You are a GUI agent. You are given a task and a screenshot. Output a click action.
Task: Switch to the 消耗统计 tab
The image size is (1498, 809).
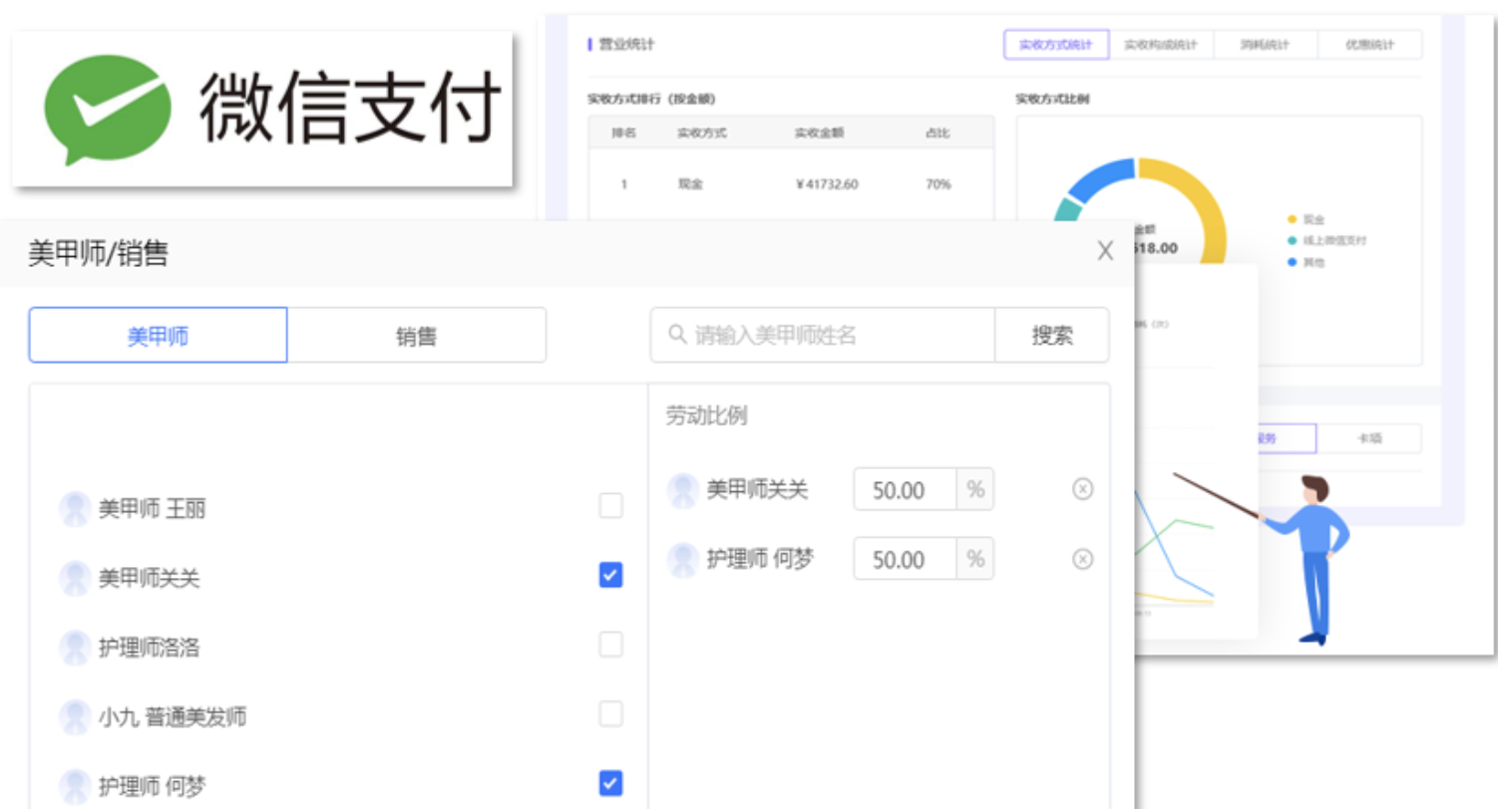[x=1265, y=45]
